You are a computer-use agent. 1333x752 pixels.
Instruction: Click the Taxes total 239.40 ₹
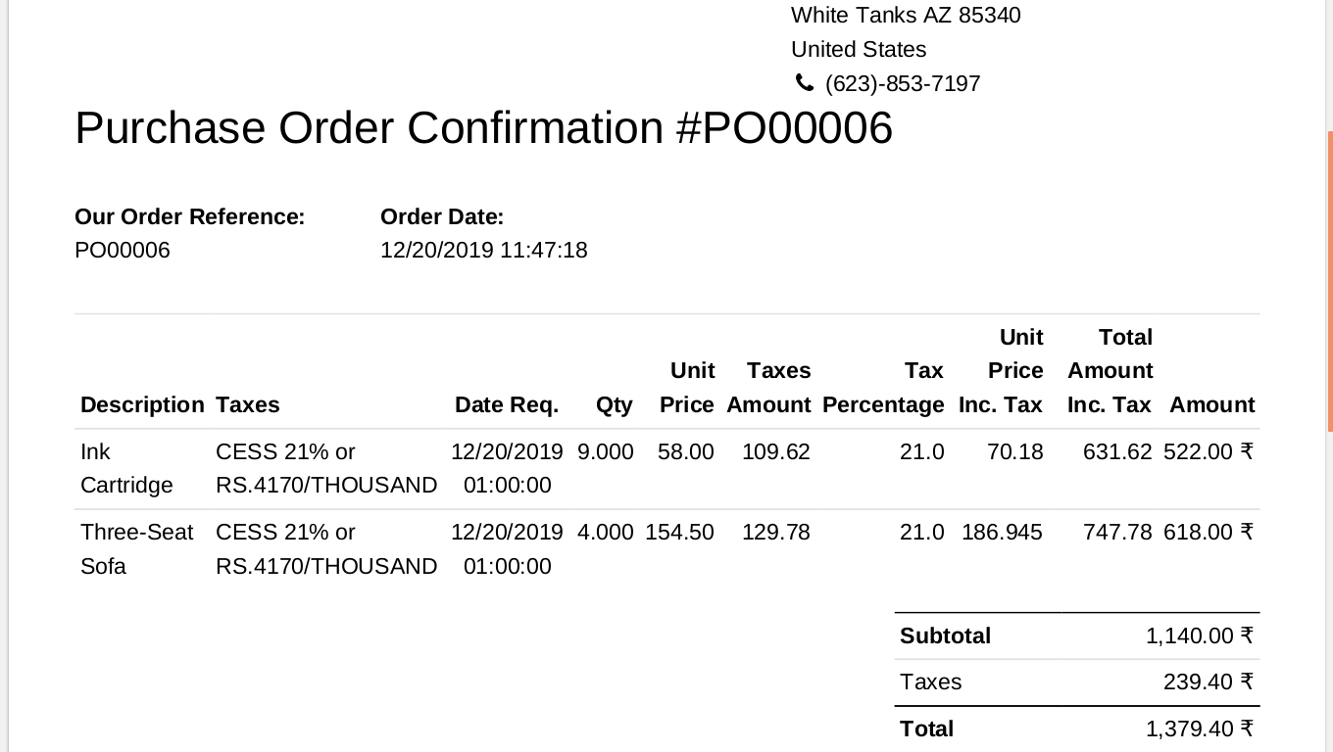point(1209,681)
